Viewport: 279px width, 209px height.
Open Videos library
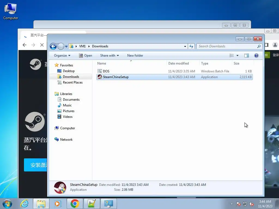coord(68,116)
